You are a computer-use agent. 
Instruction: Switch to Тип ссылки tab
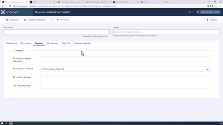[26, 43]
